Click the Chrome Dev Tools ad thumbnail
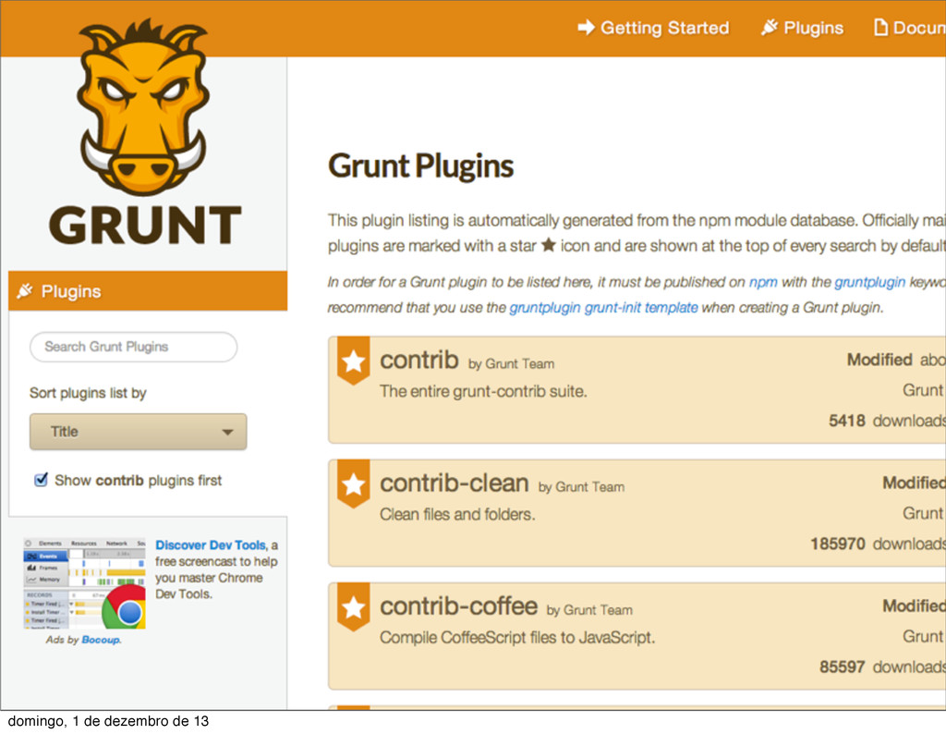Screen dimensions: 946x734 84,583
